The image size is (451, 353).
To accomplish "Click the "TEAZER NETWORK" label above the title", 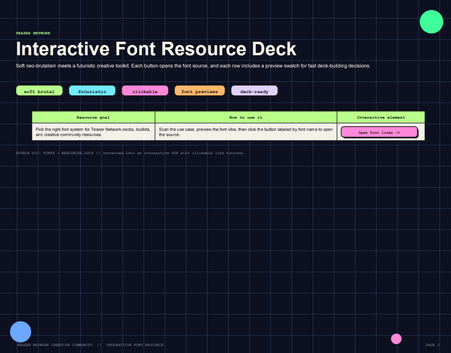I will 33,33.
